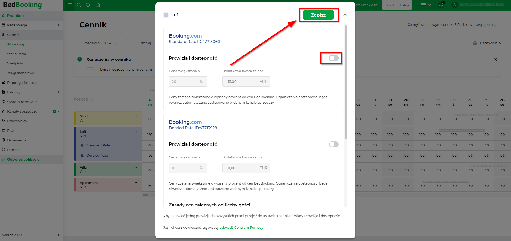Image resolution: width=511 pixels, height=241 pixels.
Task: Click the calendar horizontal scrollbar
Action: pos(145,195)
